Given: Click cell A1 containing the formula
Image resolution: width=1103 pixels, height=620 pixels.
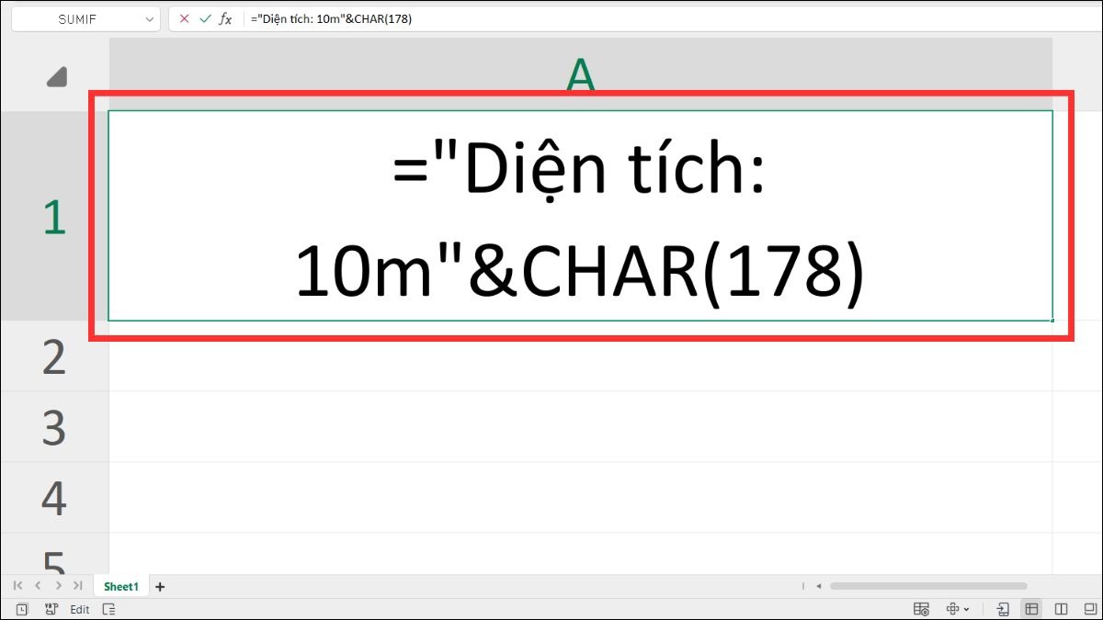Looking at the screenshot, I should click(x=580, y=216).
